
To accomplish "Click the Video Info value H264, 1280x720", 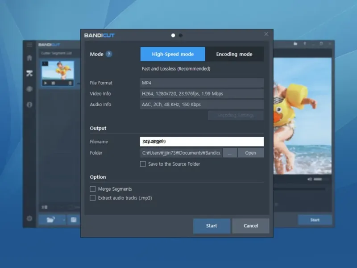I will click(202, 94).
